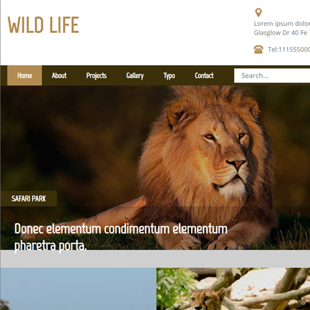Viewport: 310px width, 310px height.
Task: Click the Lorem ipsum address text
Action: (282, 24)
